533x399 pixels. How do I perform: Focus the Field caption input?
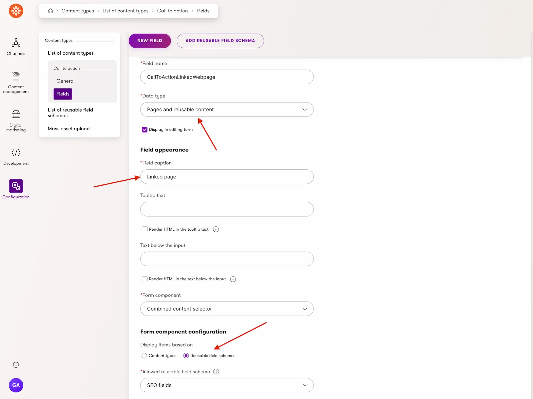pyautogui.click(x=227, y=177)
